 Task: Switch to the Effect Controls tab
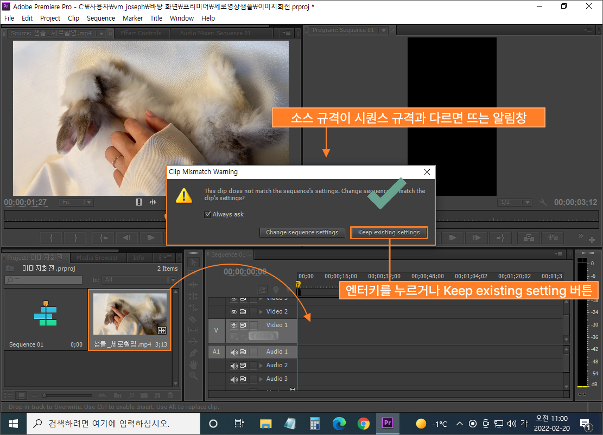141,34
